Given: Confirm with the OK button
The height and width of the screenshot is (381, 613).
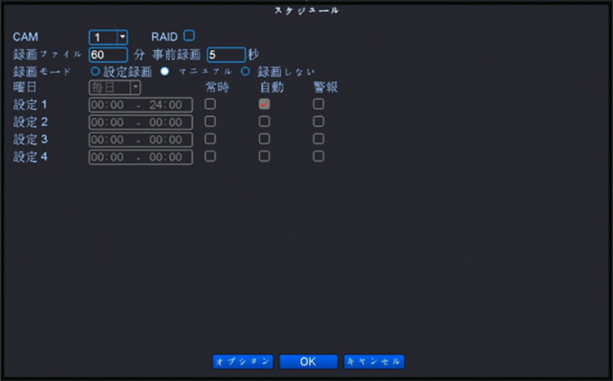Looking at the screenshot, I should (308, 361).
